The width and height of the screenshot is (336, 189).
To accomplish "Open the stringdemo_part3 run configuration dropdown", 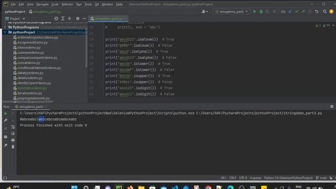I will pos(232,12).
